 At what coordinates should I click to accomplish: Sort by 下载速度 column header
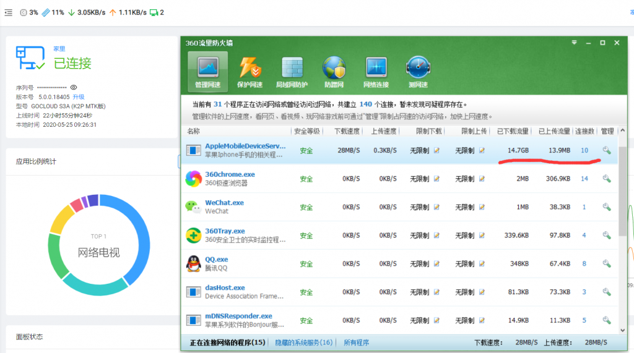coord(347,131)
